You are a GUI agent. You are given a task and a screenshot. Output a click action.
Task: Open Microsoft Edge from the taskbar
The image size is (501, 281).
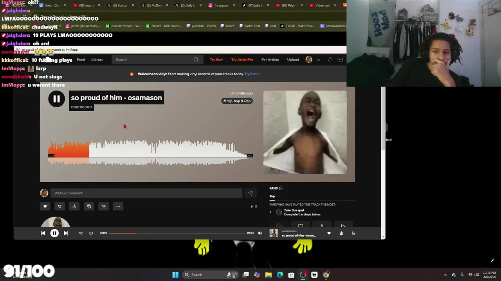(280, 275)
